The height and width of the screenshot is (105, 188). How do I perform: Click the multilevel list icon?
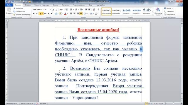[81, 10]
